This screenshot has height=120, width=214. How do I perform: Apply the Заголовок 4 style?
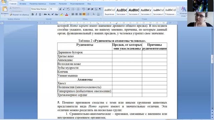[158, 12]
